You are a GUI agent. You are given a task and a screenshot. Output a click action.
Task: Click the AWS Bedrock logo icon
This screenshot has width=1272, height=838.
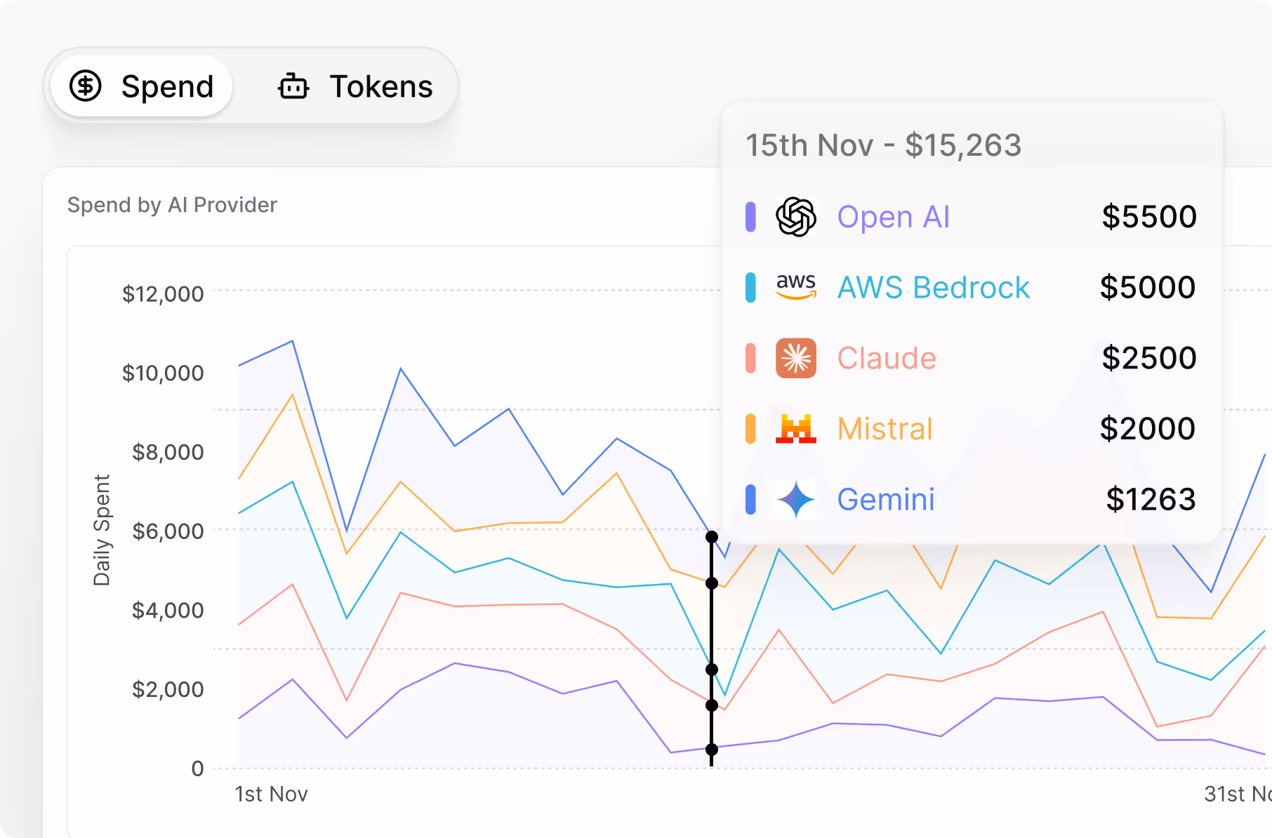[797, 287]
